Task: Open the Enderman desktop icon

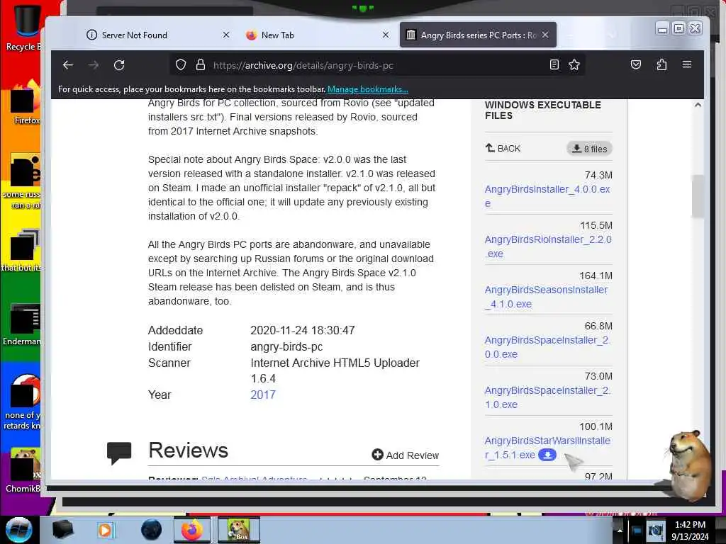Action: (23, 324)
